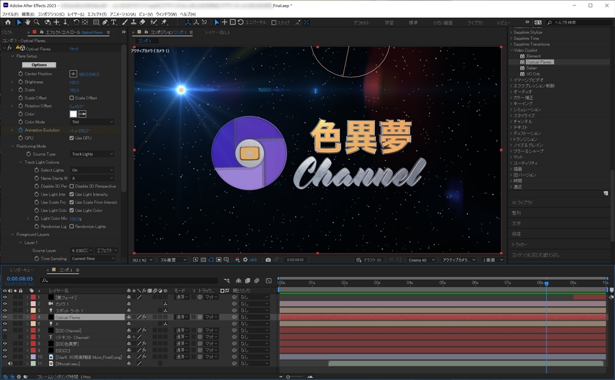Select the Eraser tool

tap(142, 22)
